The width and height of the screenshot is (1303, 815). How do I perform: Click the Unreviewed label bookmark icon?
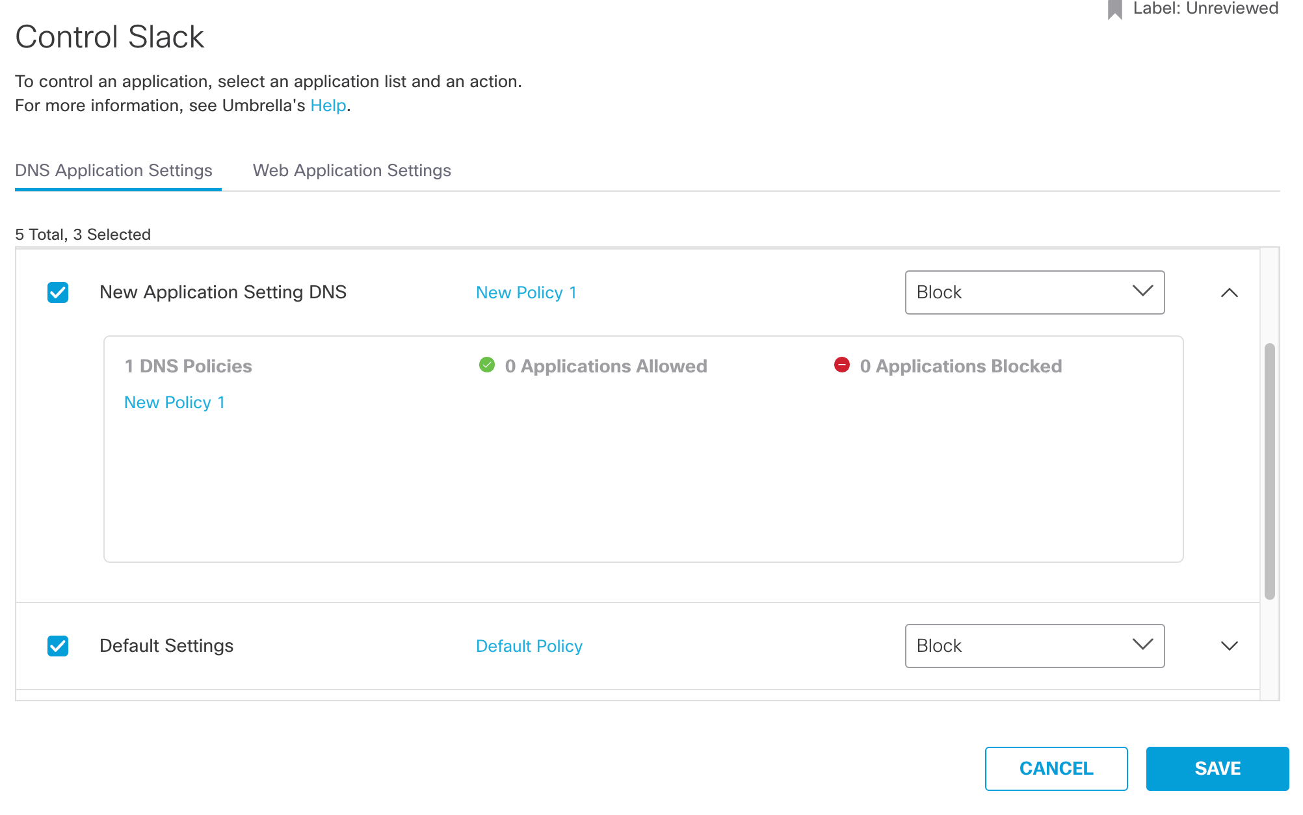coord(1114,9)
